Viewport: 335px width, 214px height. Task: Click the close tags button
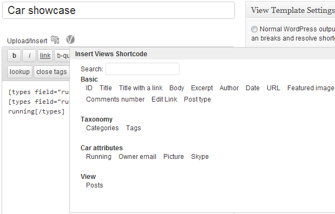coord(51,72)
